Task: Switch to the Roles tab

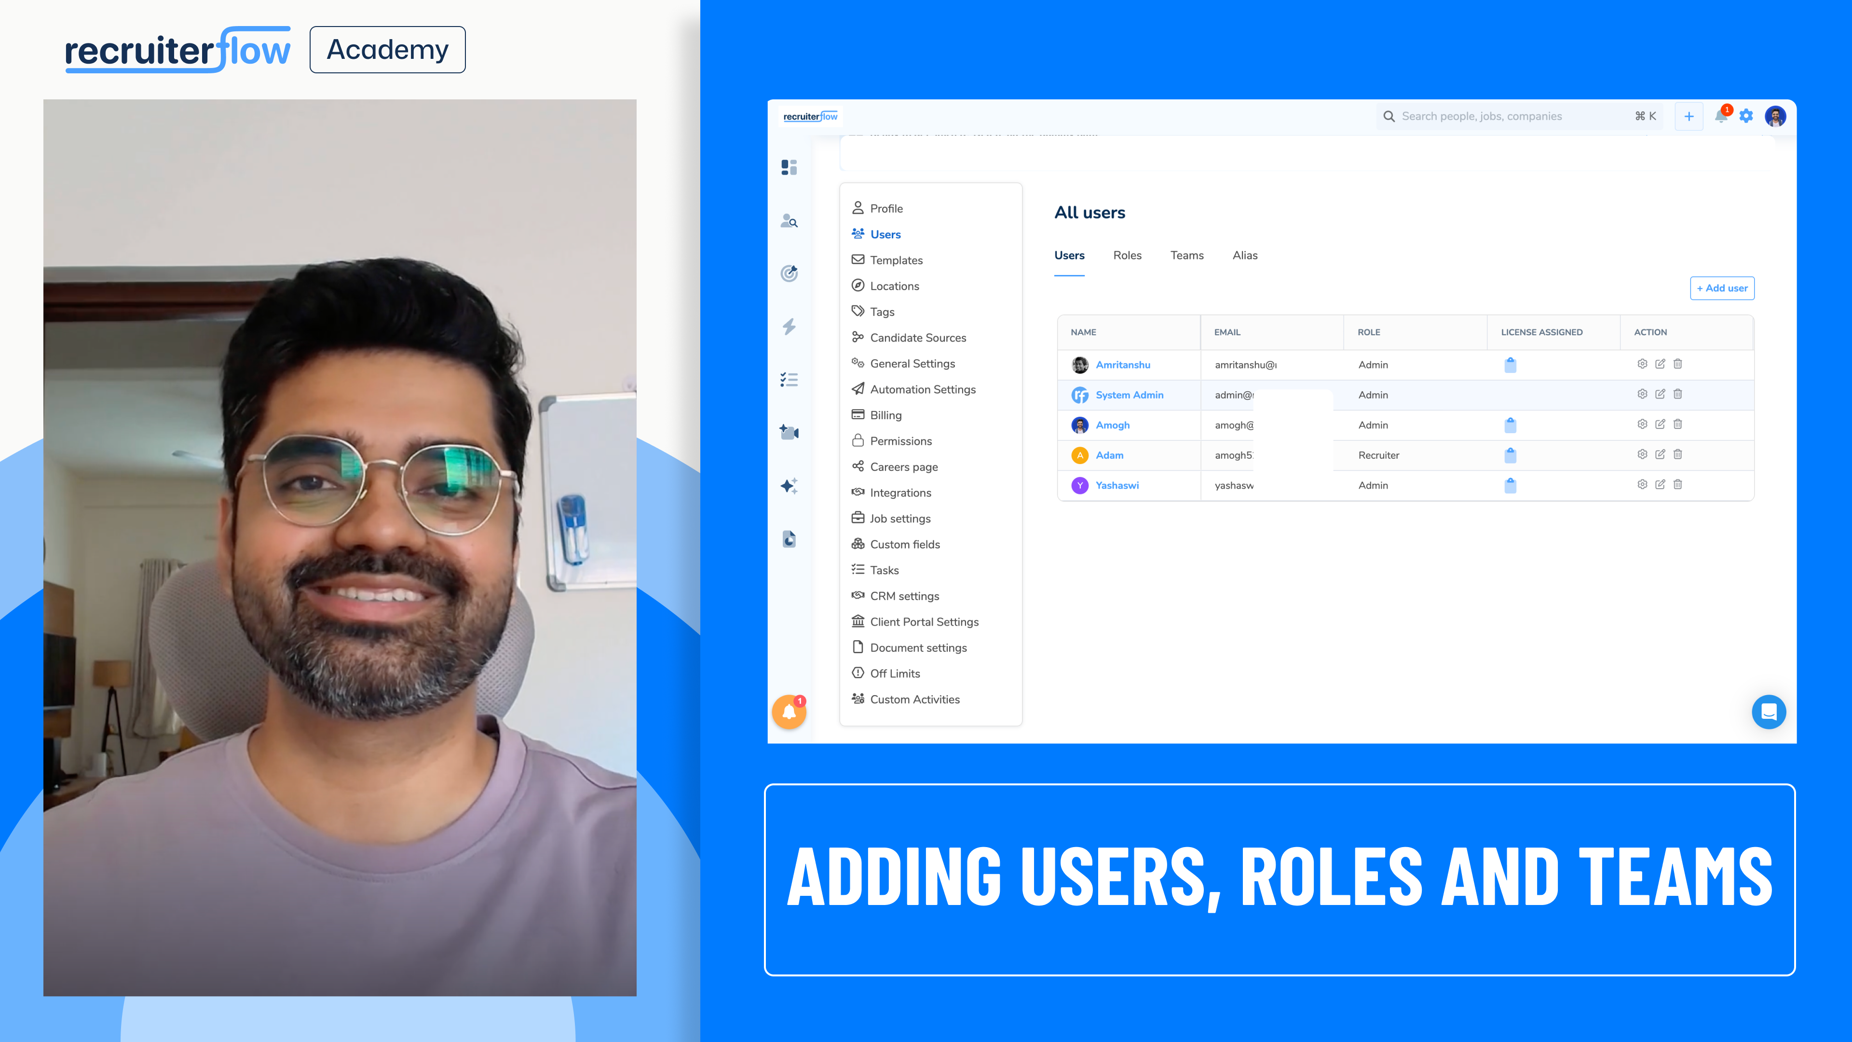Action: pos(1127,255)
